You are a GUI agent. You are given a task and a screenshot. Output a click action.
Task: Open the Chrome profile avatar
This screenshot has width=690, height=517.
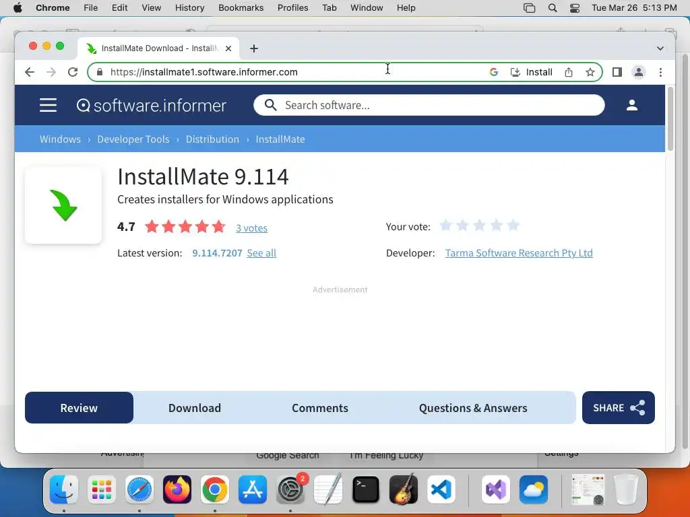tap(639, 72)
